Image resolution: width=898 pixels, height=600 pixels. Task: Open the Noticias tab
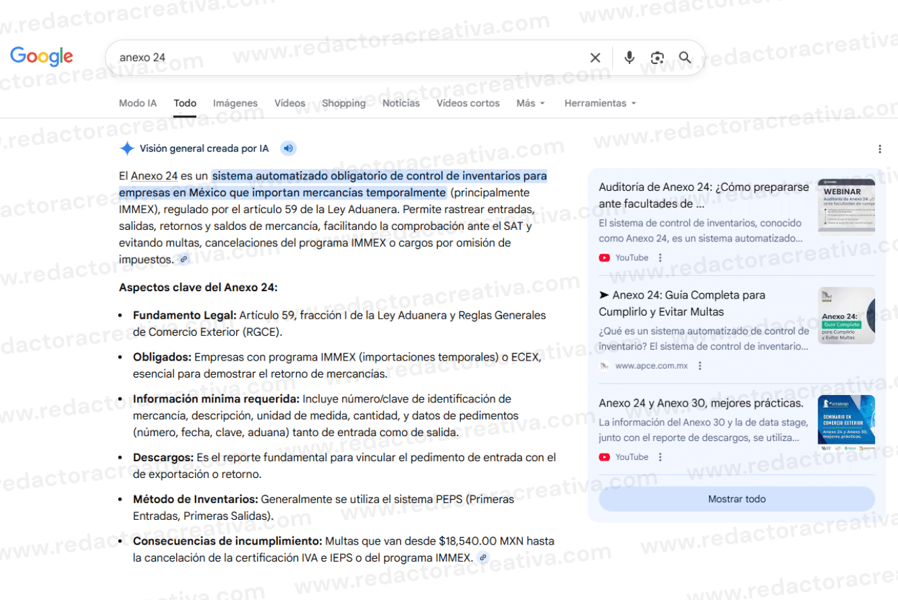pyautogui.click(x=401, y=103)
